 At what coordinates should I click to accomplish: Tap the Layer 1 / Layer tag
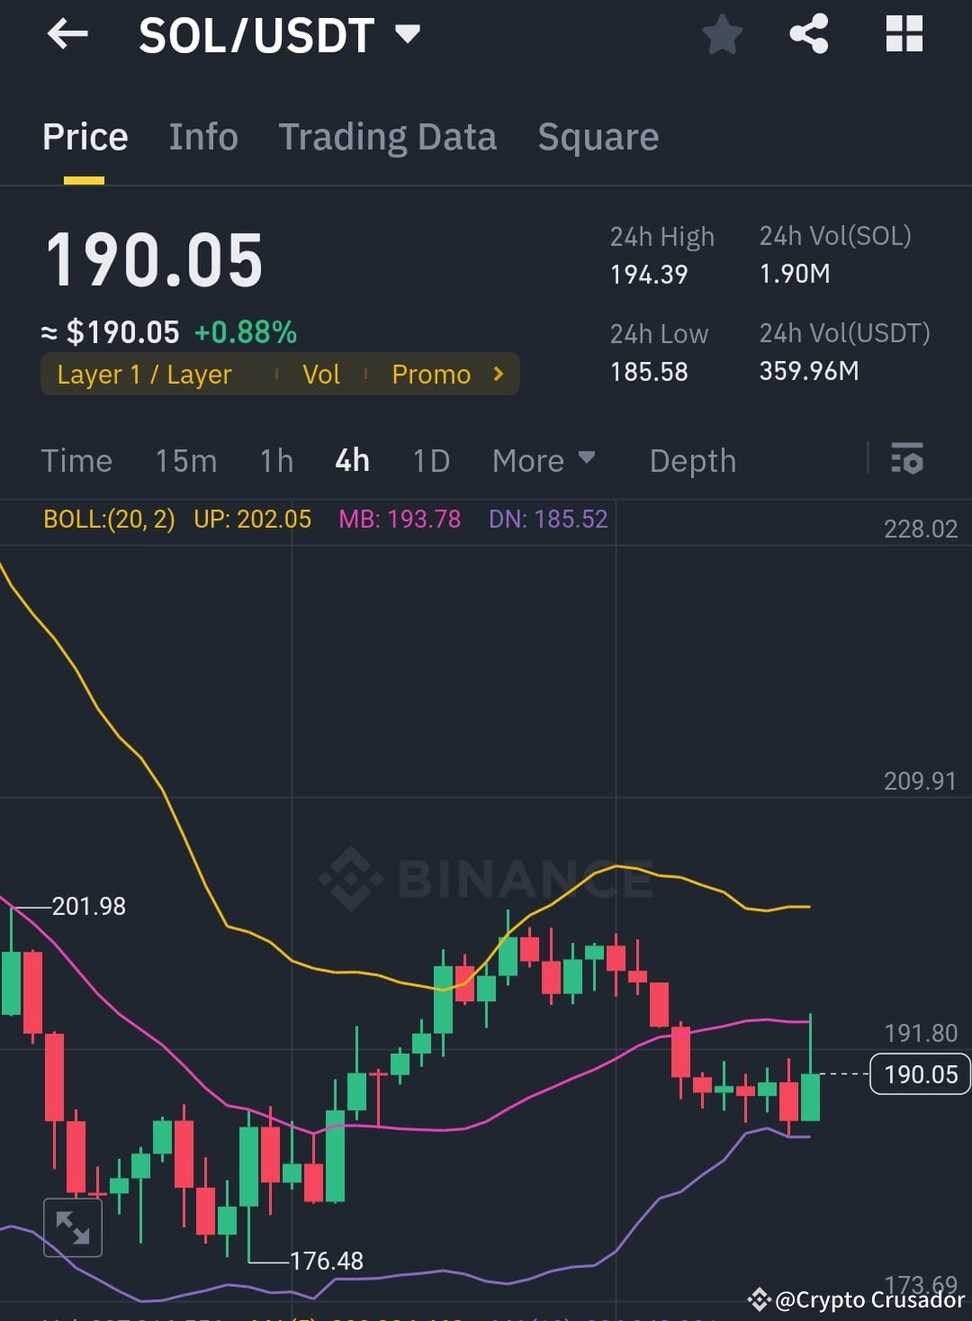[x=144, y=374]
